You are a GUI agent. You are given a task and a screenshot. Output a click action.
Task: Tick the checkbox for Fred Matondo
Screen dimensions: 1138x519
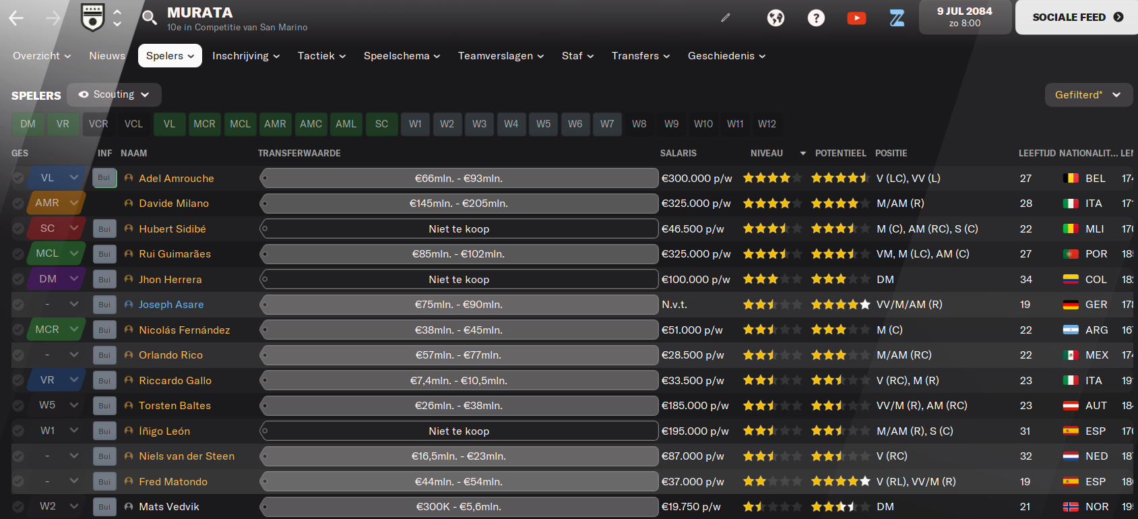pyautogui.click(x=18, y=481)
